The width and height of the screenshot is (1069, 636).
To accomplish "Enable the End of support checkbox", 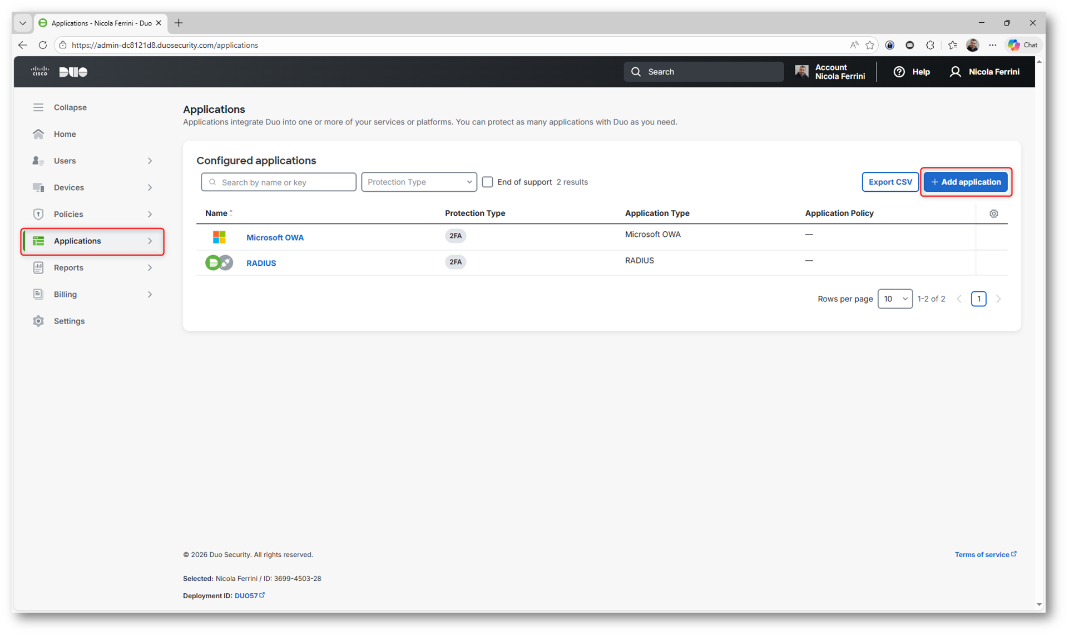I will click(x=487, y=182).
